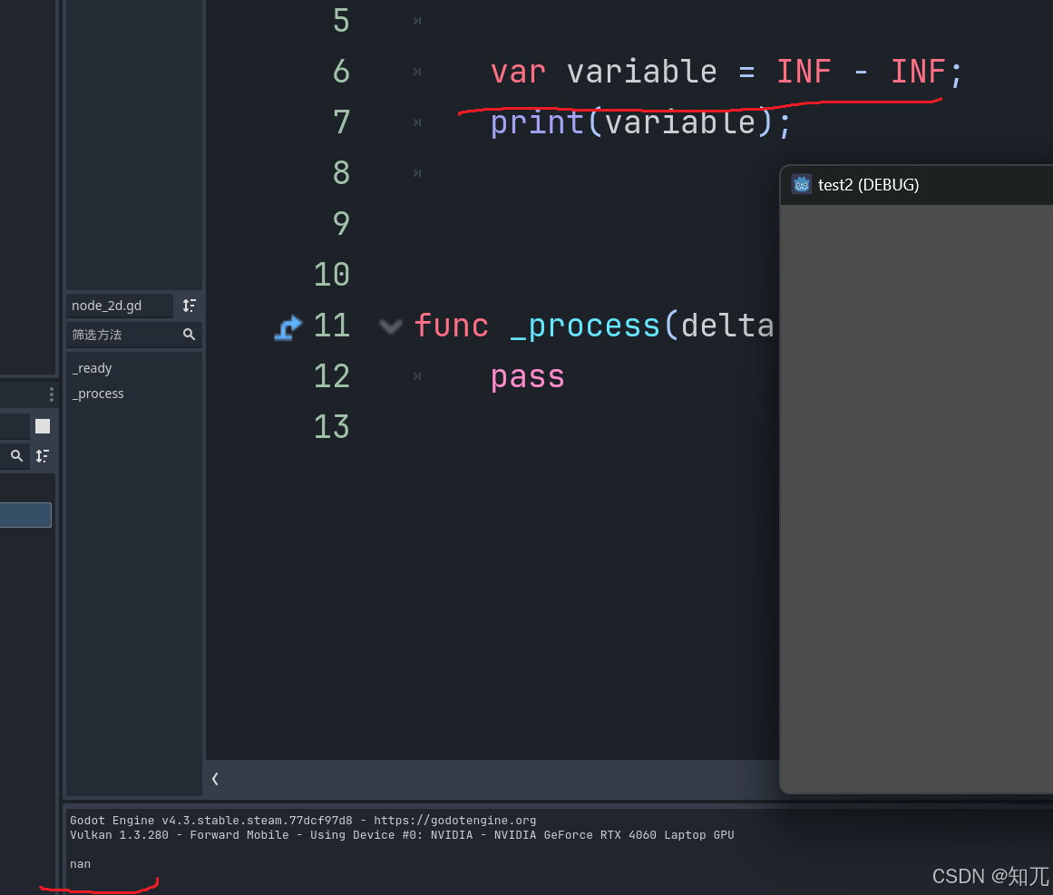Image resolution: width=1053 pixels, height=895 pixels.
Task: Click the search icon in the lower-left panel
Action: tap(16, 456)
